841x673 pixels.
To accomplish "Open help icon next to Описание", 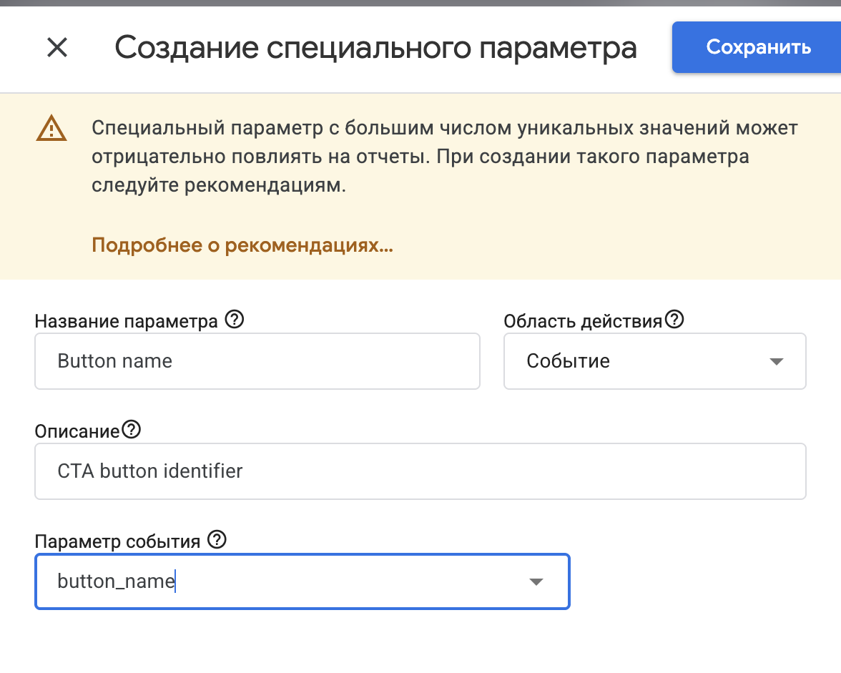I will click(x=132, y=430).
